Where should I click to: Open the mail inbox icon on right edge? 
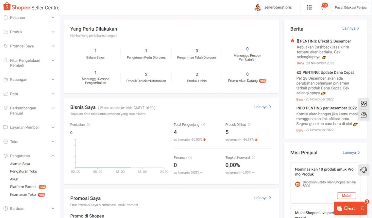[x=364, y=115]
